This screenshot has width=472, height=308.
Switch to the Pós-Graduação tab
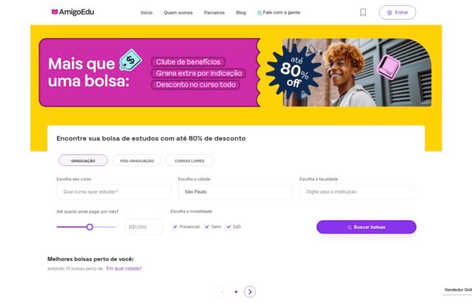pyautogui.click(x=136, y=161)
